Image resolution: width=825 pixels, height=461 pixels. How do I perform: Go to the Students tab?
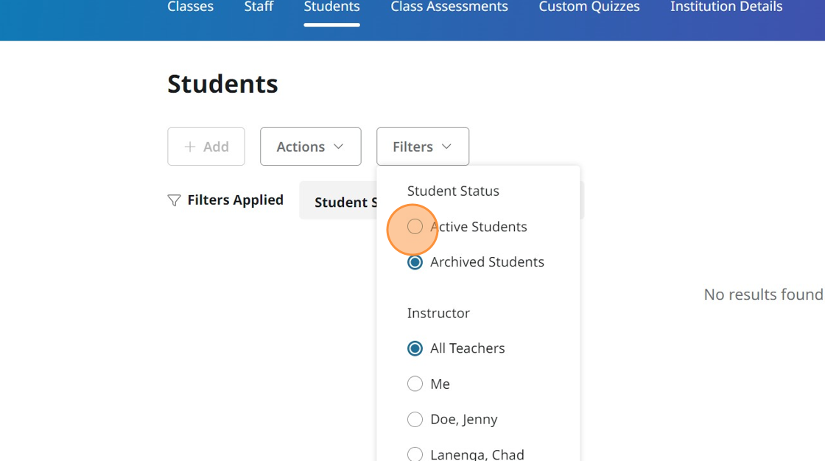point(331,7)
